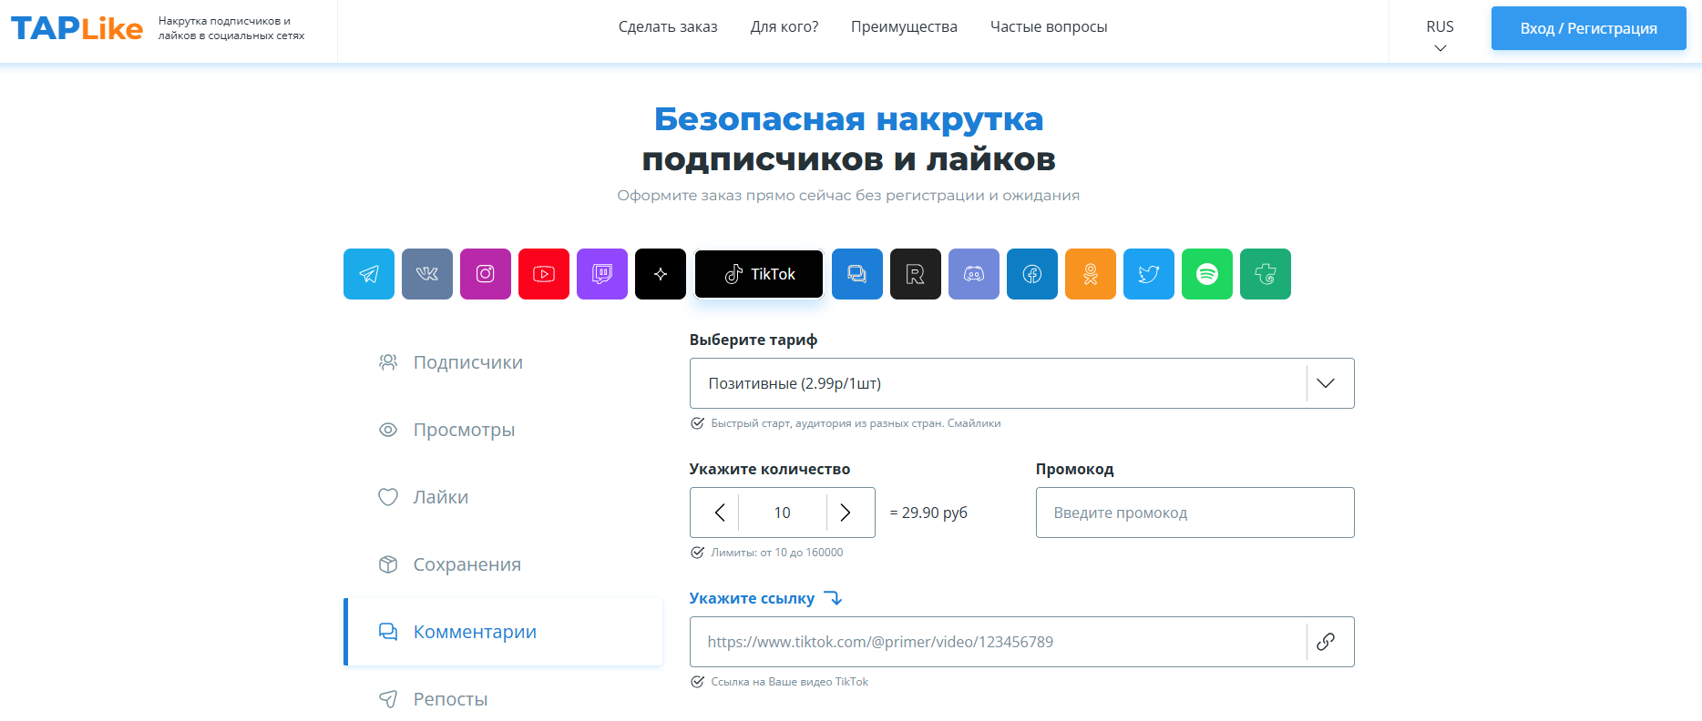This screenshot has height=721, width=1702.
Task: Click the Безопасная накрутка heading
Action: tap(848, 119)
